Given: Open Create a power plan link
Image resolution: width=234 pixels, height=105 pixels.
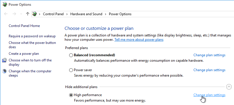Looking at the screenshot, I should 24,54.
